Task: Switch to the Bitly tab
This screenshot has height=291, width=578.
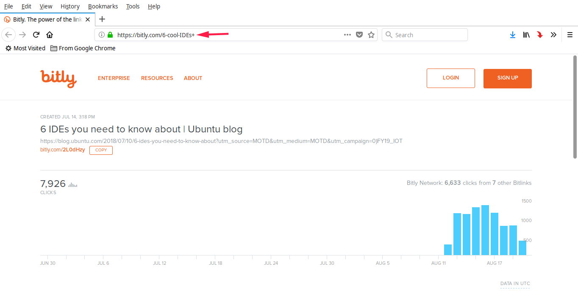Action: (44, 19)
